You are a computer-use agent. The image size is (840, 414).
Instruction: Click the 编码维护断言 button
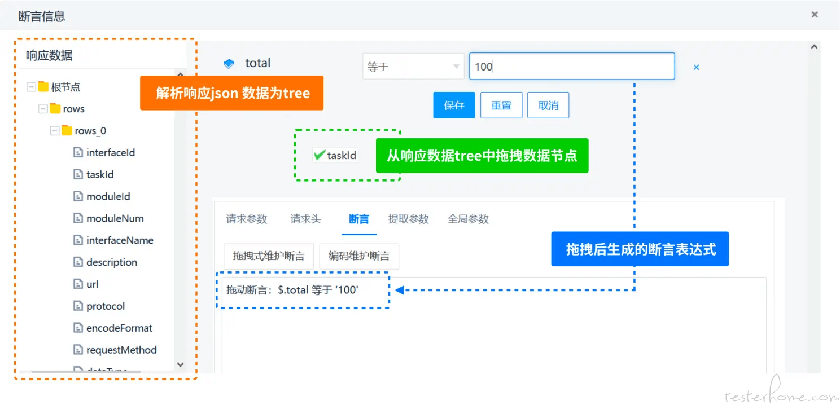coord(359,256)
